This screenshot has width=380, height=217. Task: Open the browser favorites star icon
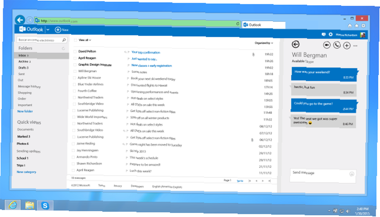point(356,26)
